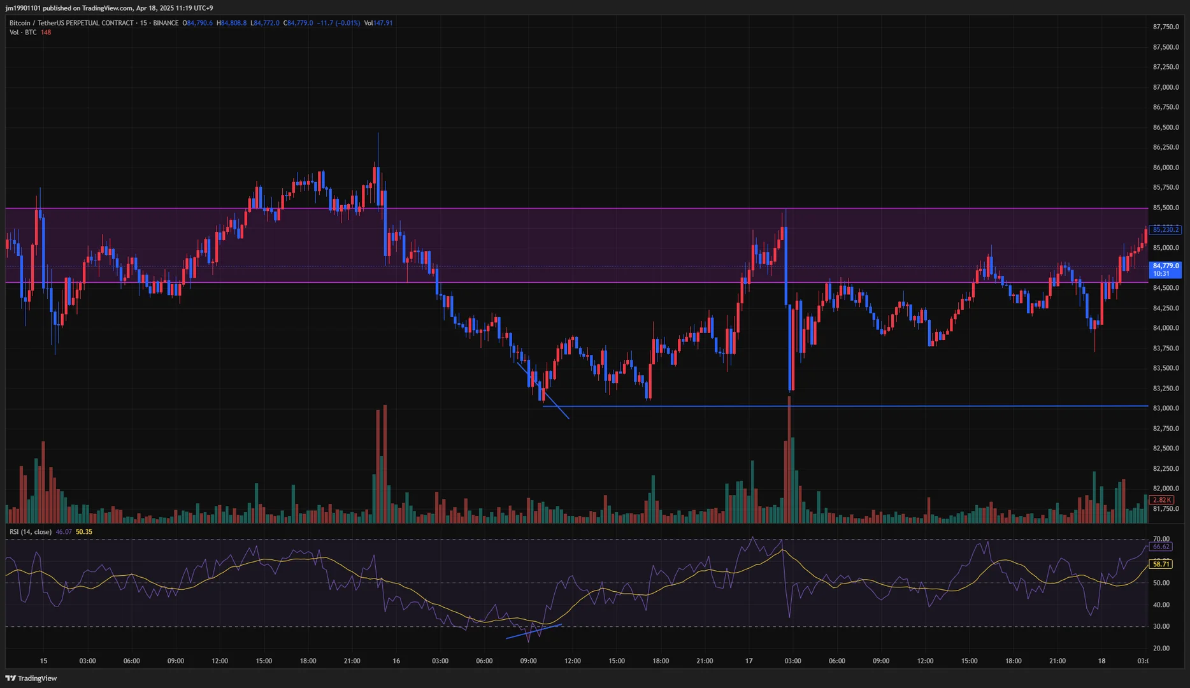Click the date label '18' on the time axis

[1101, 661]
